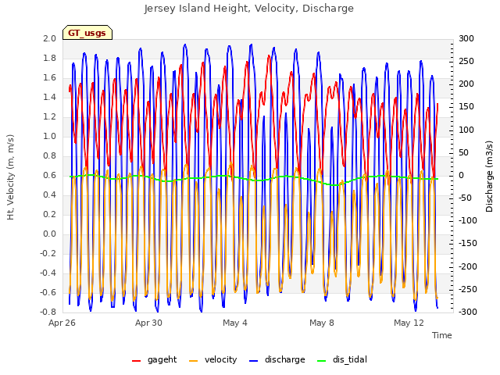Click the dis_tidal legend label
Image resolution: width=500 pixels, height=375 pixels.
(350, 359)
